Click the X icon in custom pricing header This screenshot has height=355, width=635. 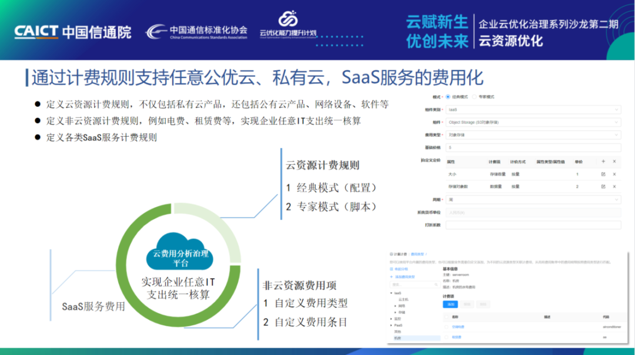pos(614,161)
